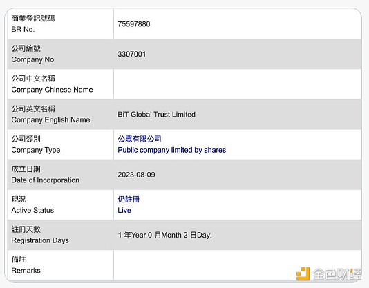Click the Company Type row label

click(36, 150)
